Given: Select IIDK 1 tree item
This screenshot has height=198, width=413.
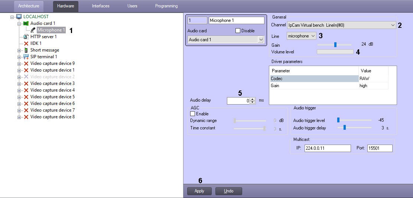Looking at the screenshot, I should tap(36, 44).
